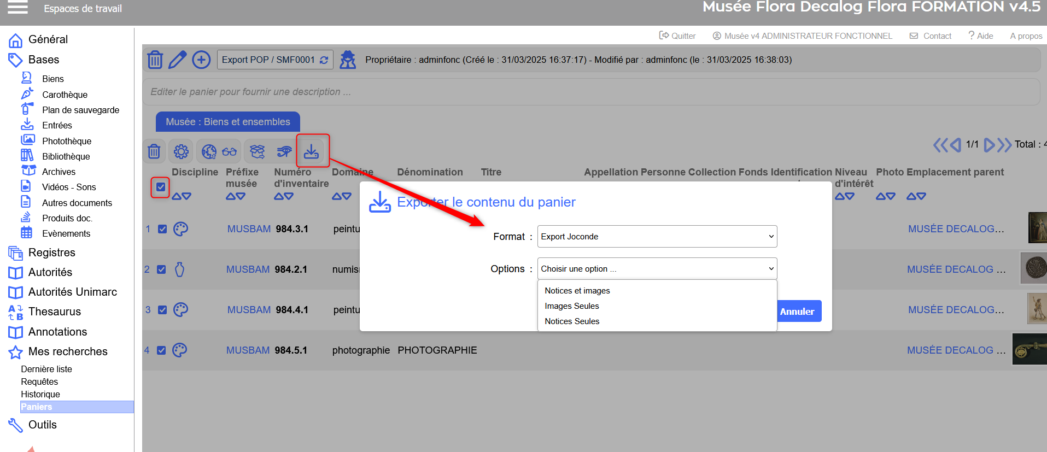
Task: Open the Format dropdown showing Export Joconde
Action: point(657,237)
